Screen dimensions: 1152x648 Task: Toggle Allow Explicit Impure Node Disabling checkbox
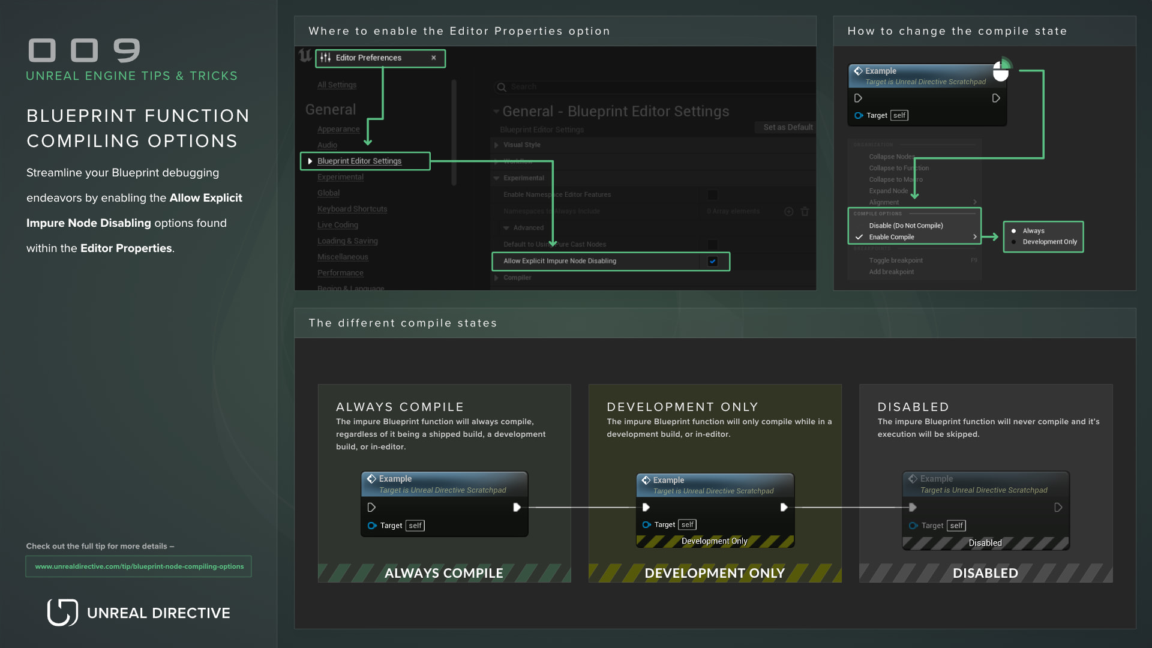click(x=713, y=261)
